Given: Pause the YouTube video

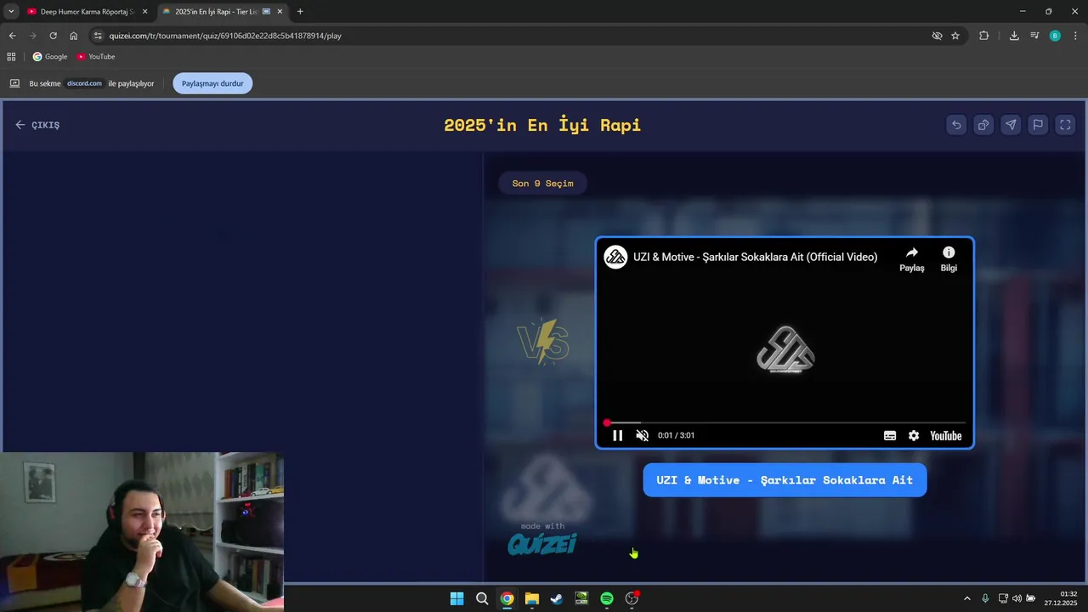Looking at the screenshot, I should (618, 435).
